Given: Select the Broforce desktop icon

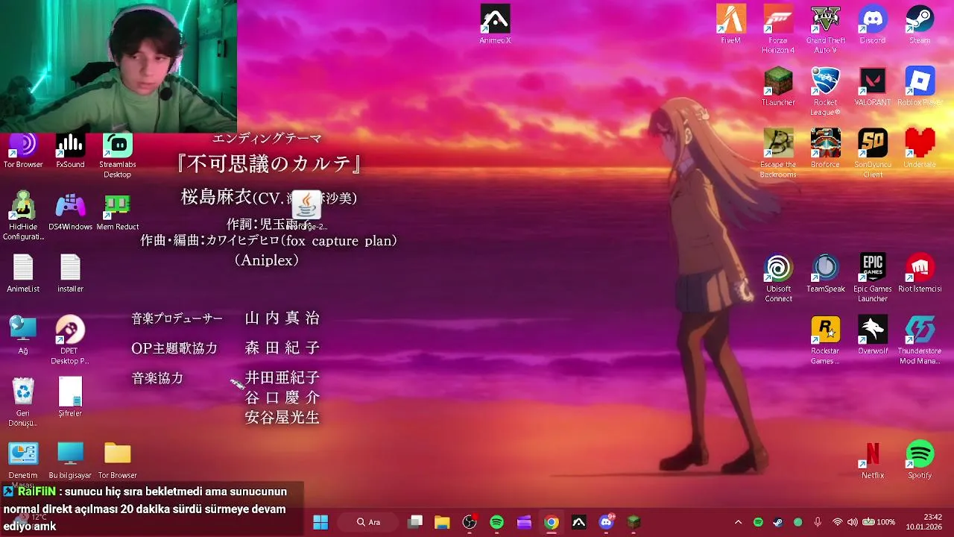Looking at the screenshot, I should (825, 148).
